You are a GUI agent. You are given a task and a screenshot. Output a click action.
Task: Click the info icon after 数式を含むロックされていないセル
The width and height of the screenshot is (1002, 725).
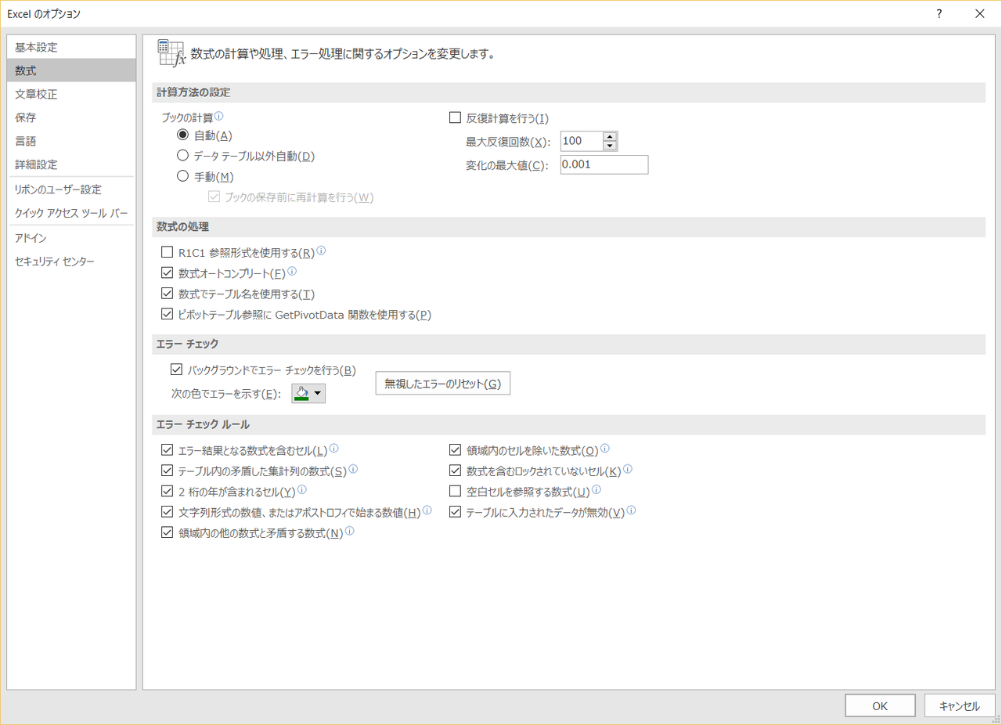[628, 470]
